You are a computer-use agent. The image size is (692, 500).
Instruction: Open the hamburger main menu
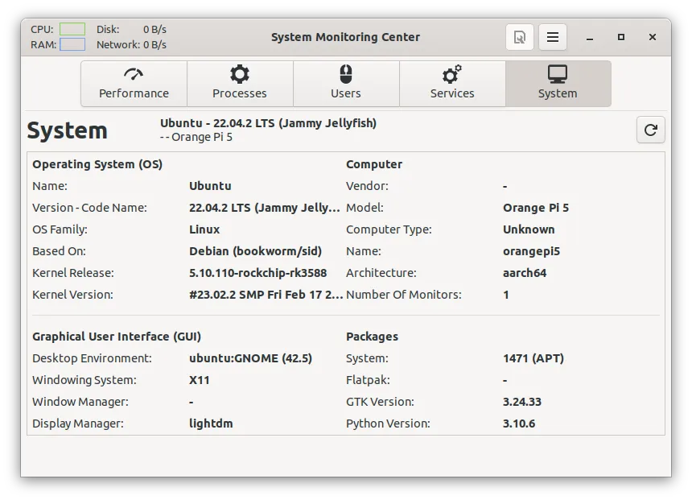pyautogui.click(x=553, y=37)
